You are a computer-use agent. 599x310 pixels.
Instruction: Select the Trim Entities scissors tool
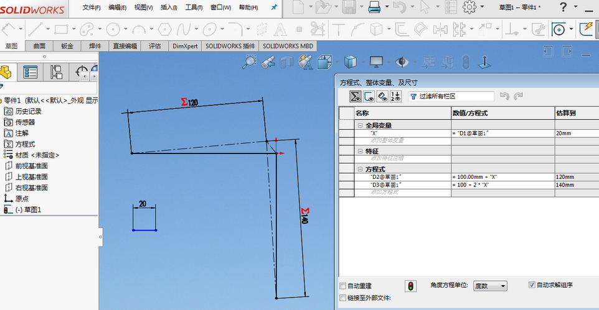[x=318, y=29]
